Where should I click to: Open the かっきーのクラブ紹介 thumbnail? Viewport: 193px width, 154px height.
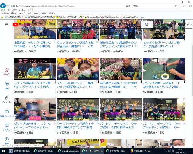click(121, 109)
